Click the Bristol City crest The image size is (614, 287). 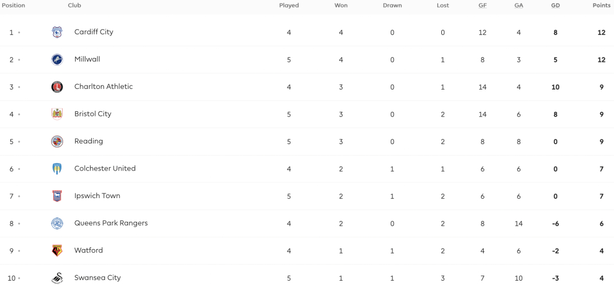pos(57,114)
